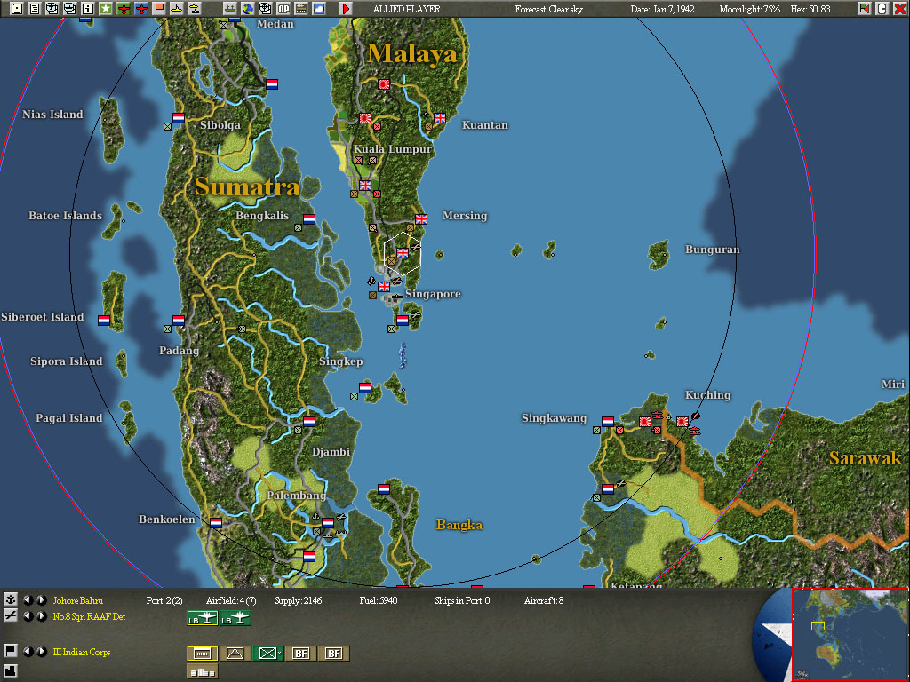Click the orange flag toolbar icon
The width and height of the screenshot is (910, 682).
[x=159, y=9]
